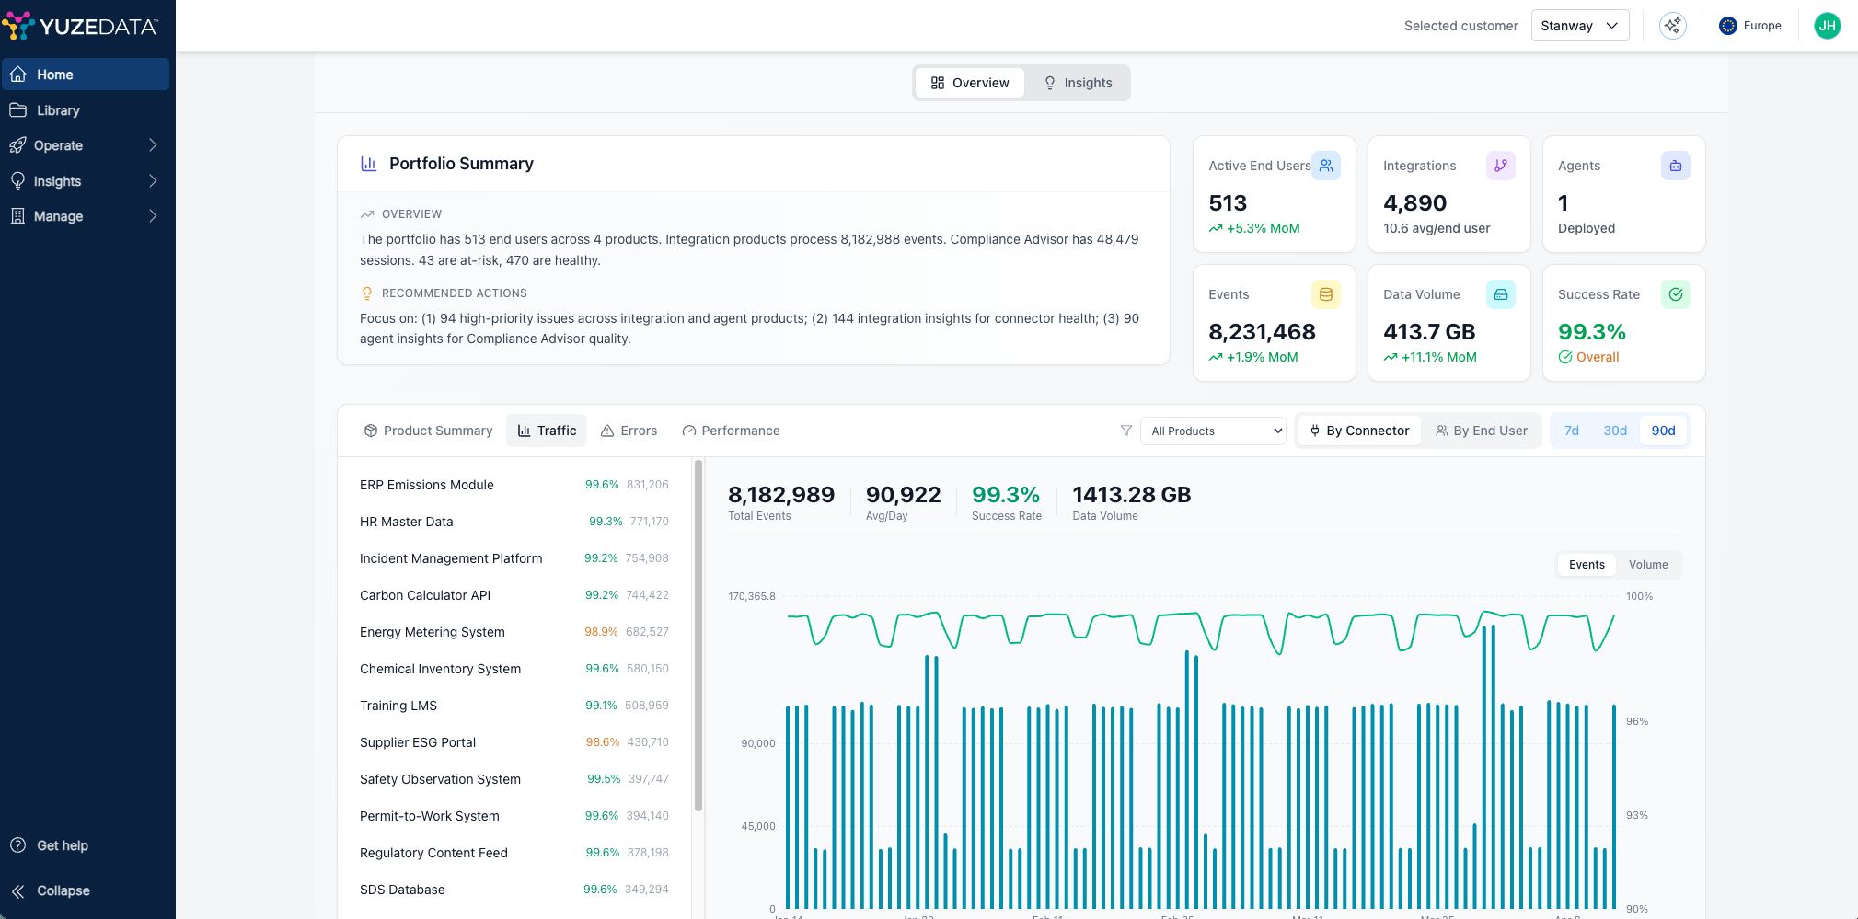Click the Events database icon
The image size is (1858, 919).
(x=1325, y=294)
